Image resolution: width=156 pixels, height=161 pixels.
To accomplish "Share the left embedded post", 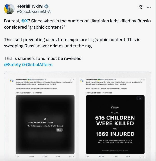I will [74, 157].
